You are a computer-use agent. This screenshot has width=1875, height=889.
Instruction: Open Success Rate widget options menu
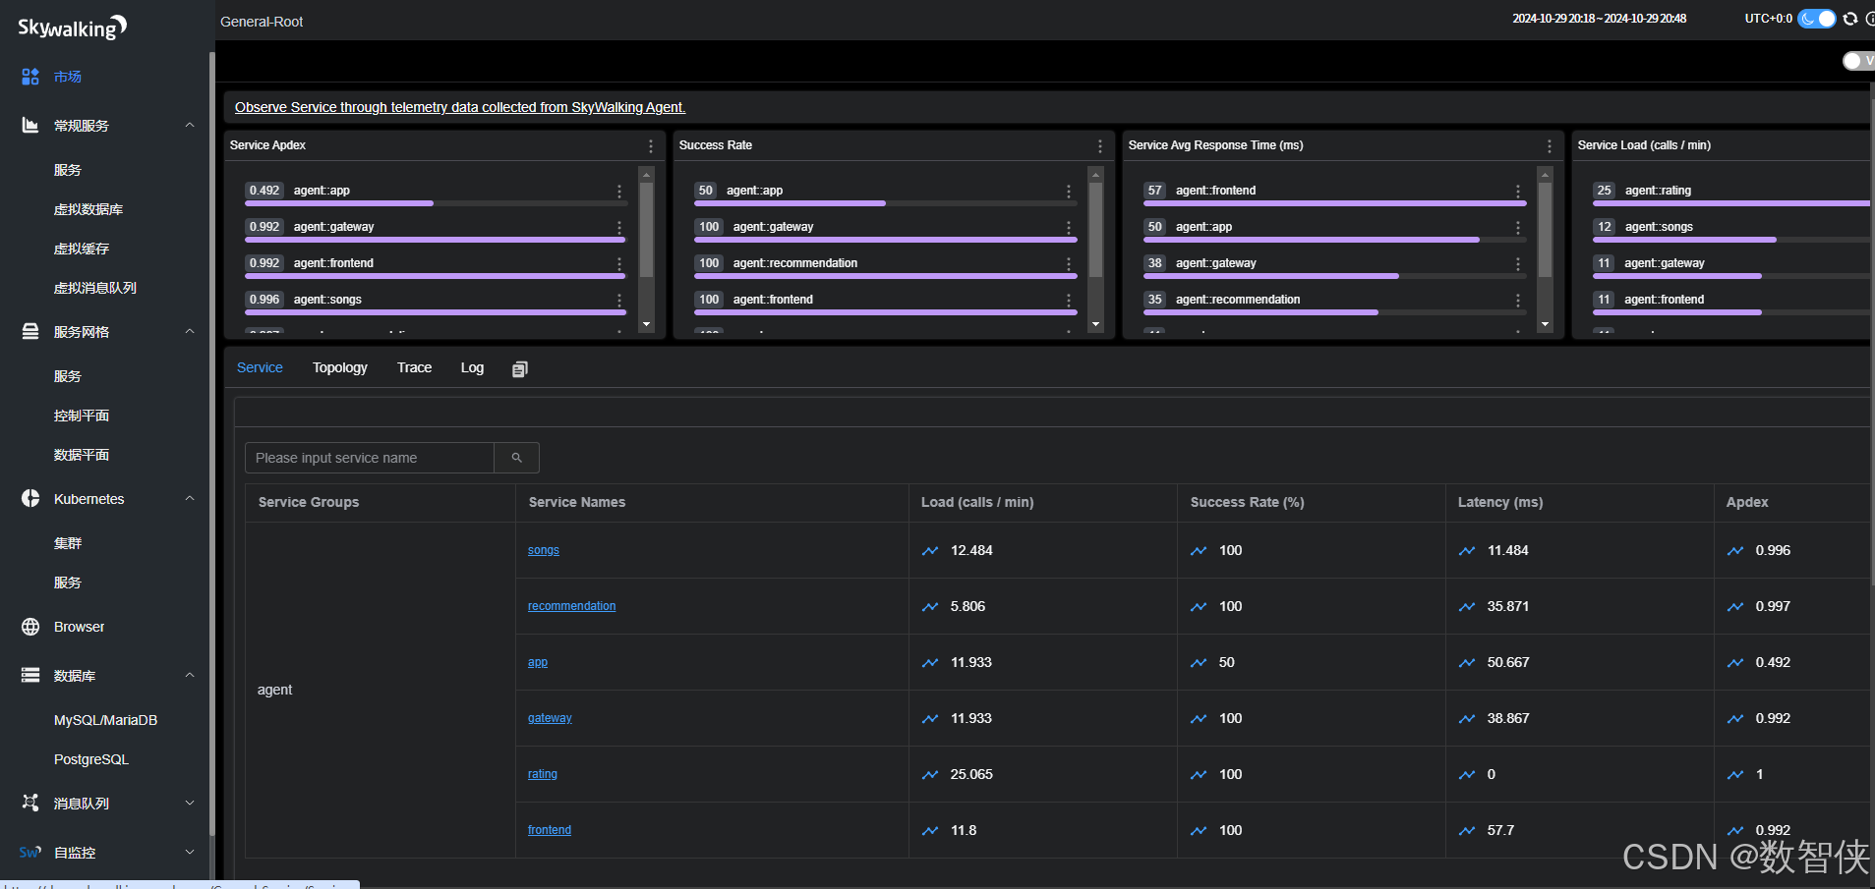(x=1100, y=145)
